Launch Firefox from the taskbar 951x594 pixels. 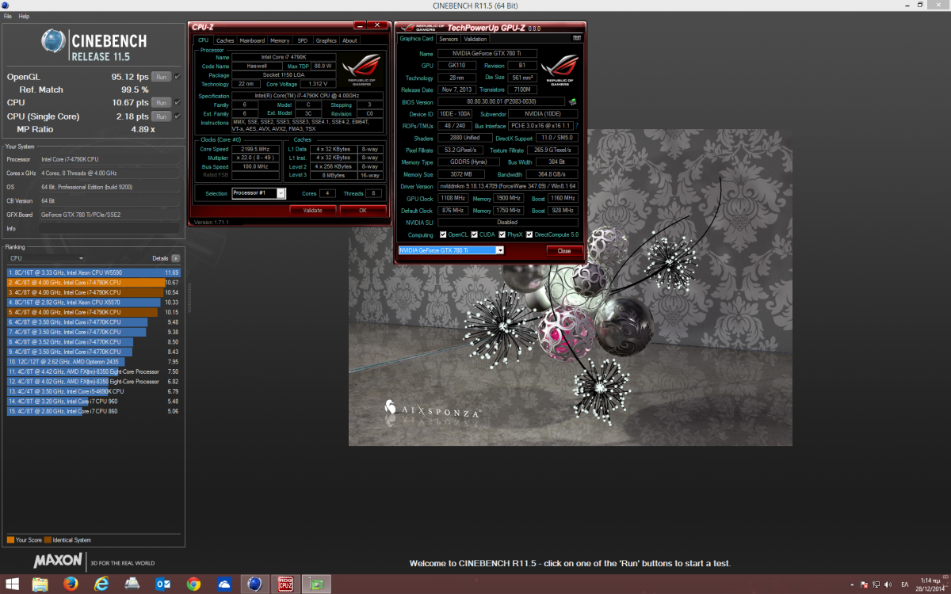coord(71,584)
